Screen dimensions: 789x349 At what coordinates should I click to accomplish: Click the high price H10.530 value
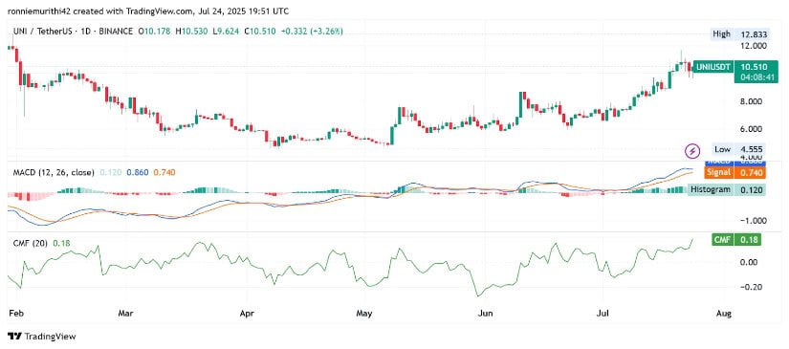click(191, 32)
